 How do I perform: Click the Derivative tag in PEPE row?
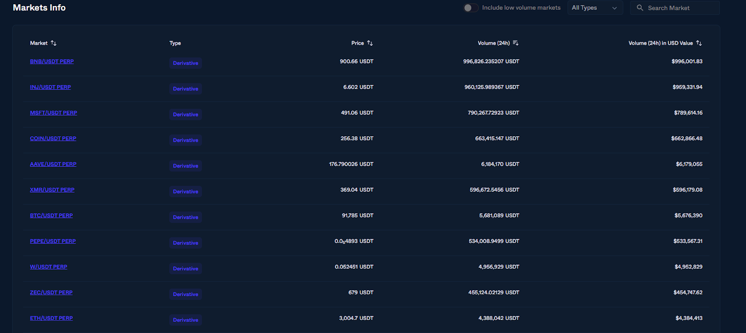pyautogui.click(x=186, y=243)
